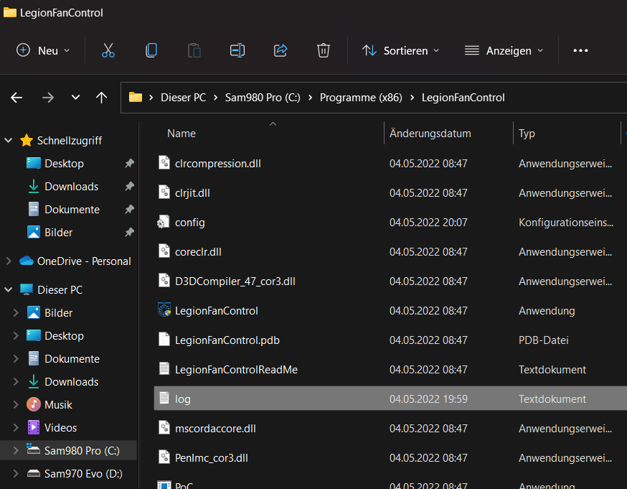The height and width of the screenshot is (489, 627).
Task: Open the Neu dropdown menu
Action: point(44,50)
